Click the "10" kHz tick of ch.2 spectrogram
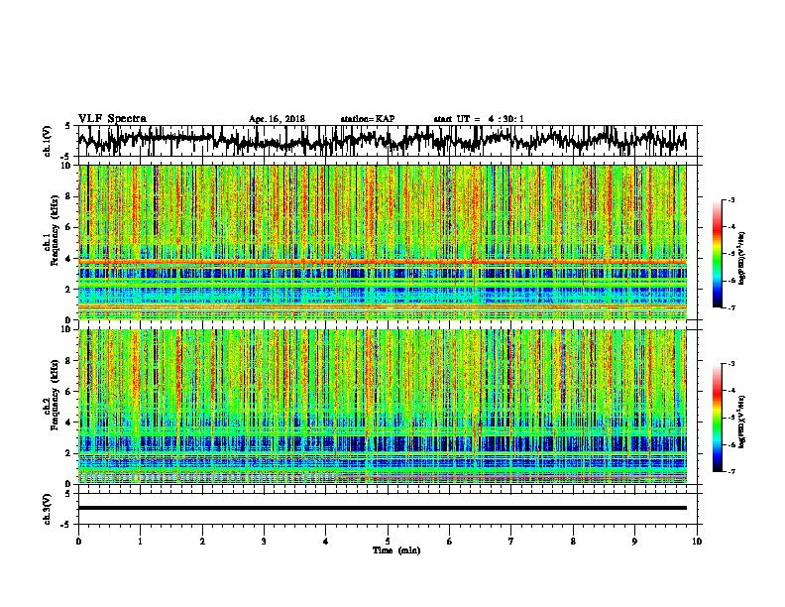Viewport: 785px width, 607px height. coord(68,329)
